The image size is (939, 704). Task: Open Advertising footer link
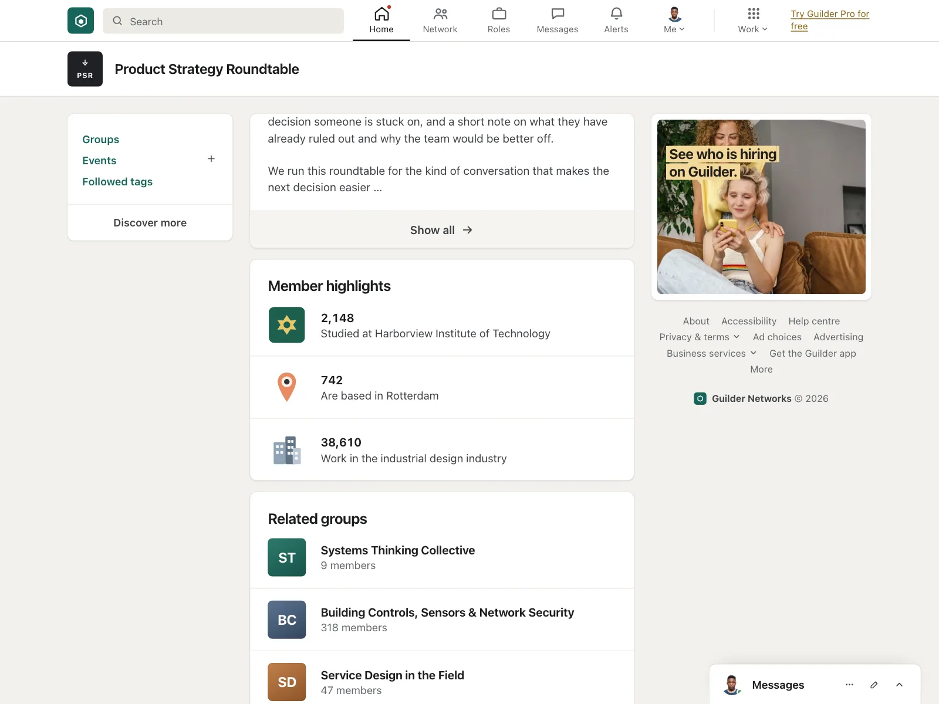click(838, 337)
